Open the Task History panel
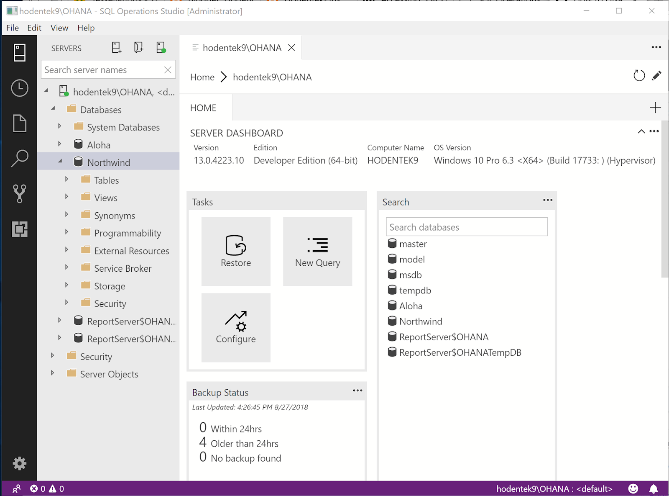Image resolution: width=669 pixels, height=496 pixels. pyautogui.click(x=19, y=88)
